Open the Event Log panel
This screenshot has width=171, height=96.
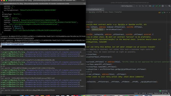tap(163, 91)
